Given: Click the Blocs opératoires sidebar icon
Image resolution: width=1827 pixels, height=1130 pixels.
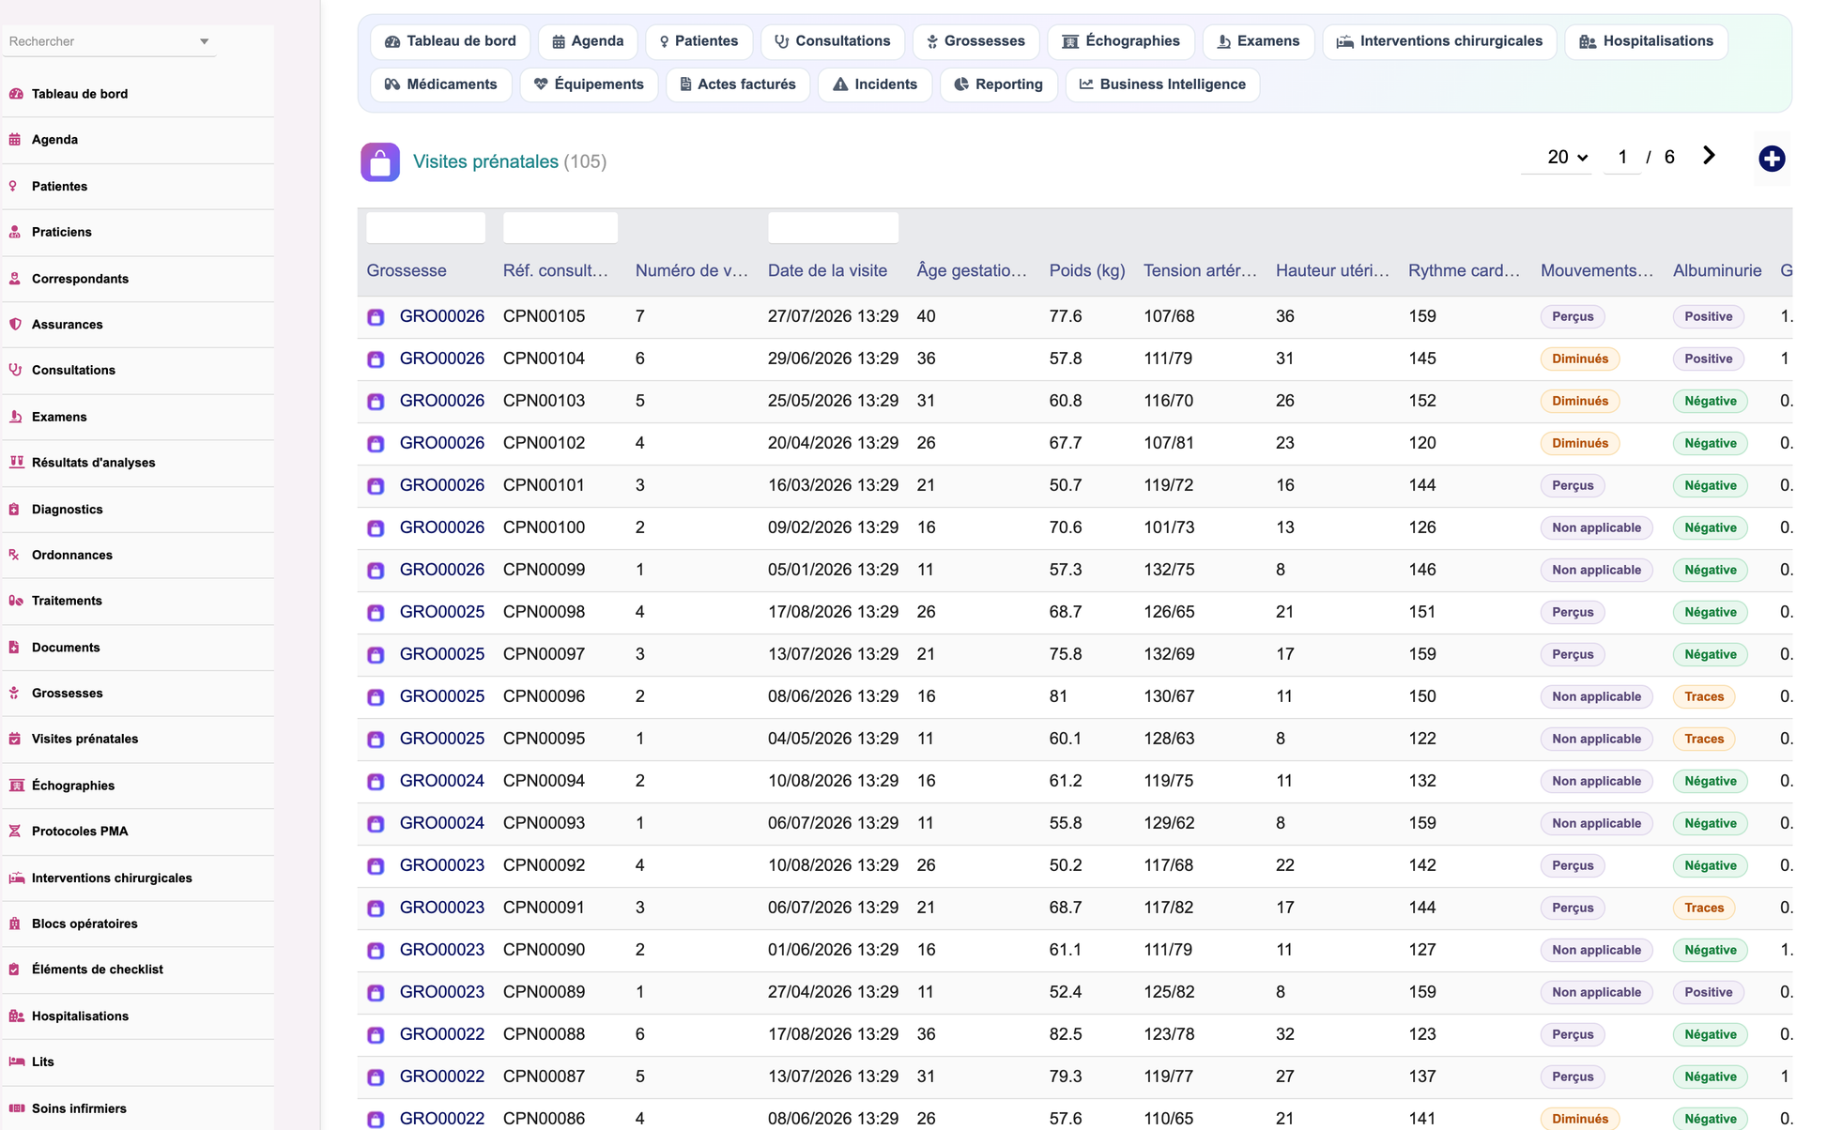Looking at the screenshot, I should tap(15, 924).
